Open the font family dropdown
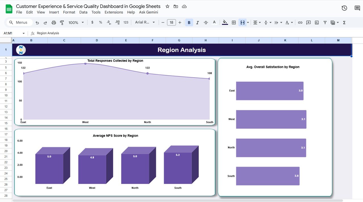363x202 pixels. [145, 22]
